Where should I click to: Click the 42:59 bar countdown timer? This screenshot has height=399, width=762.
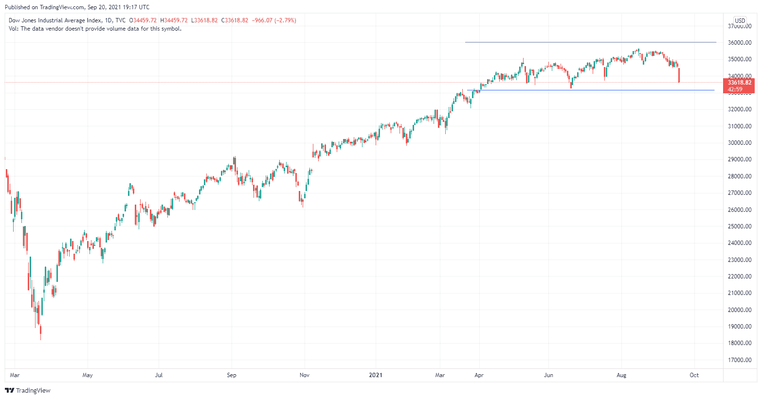pos(735,89)
